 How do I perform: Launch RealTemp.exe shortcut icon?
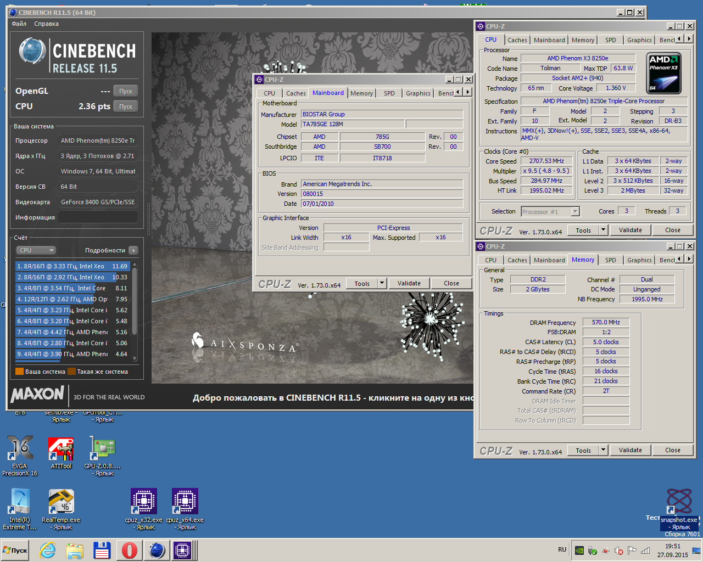coord(61,509)
